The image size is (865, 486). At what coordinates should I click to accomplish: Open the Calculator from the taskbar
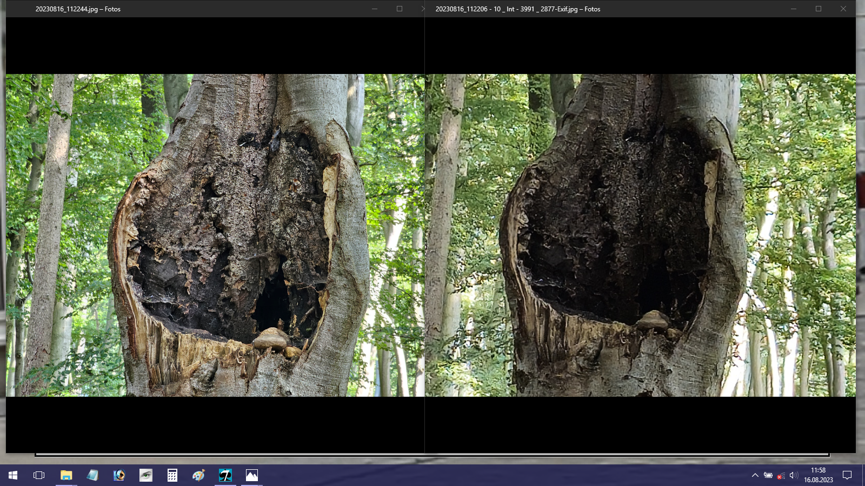coord(172,475)
